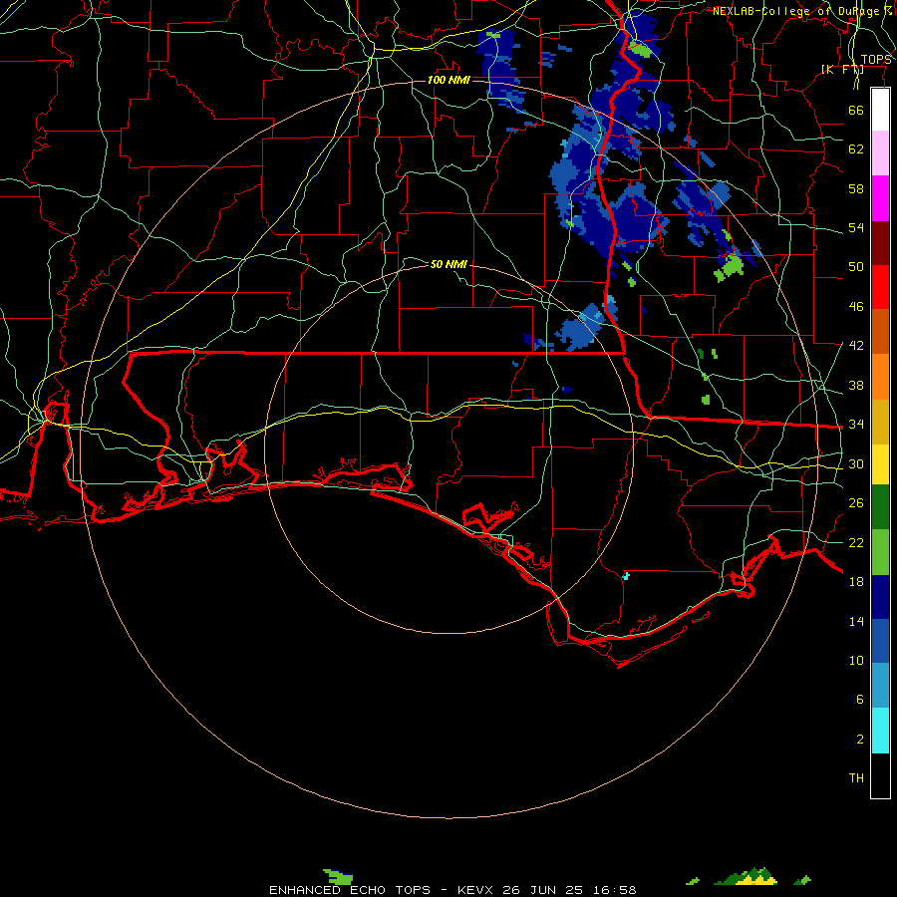Select the '22' scale label
The width and height of the screenshot is (897, 897).
point(856,543)
